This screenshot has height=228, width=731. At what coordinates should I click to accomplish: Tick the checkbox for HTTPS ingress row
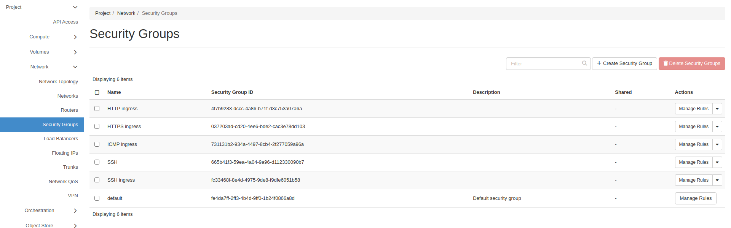click(97, 127)
